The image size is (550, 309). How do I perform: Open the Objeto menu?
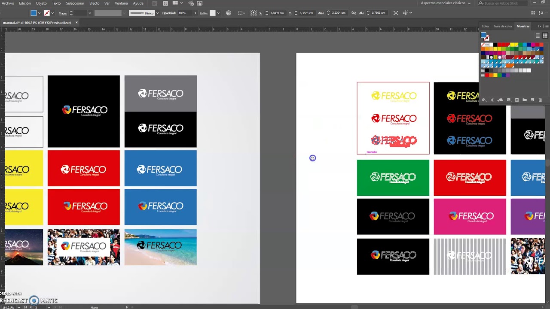41,3
